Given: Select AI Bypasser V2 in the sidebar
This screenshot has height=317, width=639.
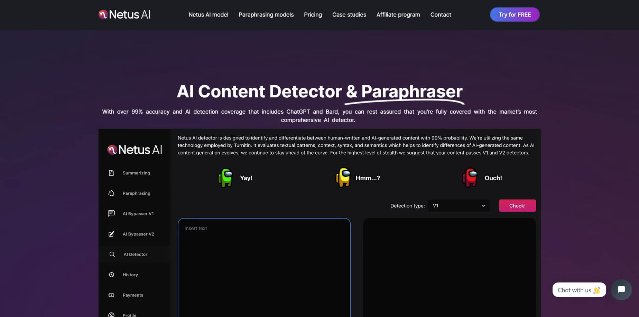Looking at the screenshot, I should pyautogui.click(x=135, y=234).
